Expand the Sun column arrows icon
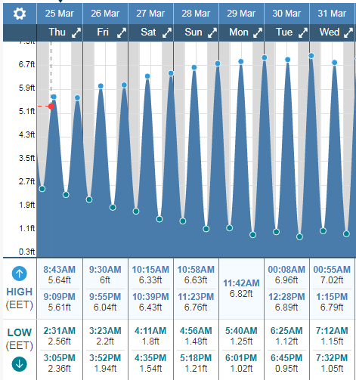This screenshot has height=380, width=356. point(212,32)
